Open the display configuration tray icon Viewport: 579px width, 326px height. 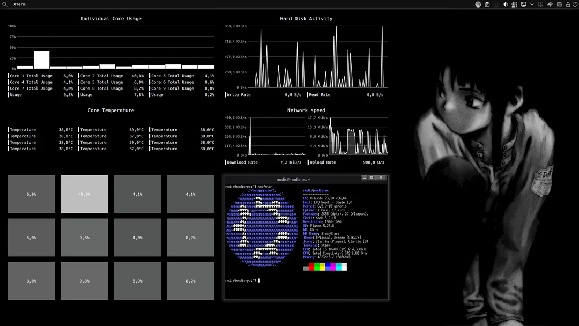point(523,4)
